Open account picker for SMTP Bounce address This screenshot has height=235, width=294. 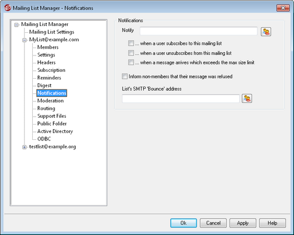tap(247, 99)
